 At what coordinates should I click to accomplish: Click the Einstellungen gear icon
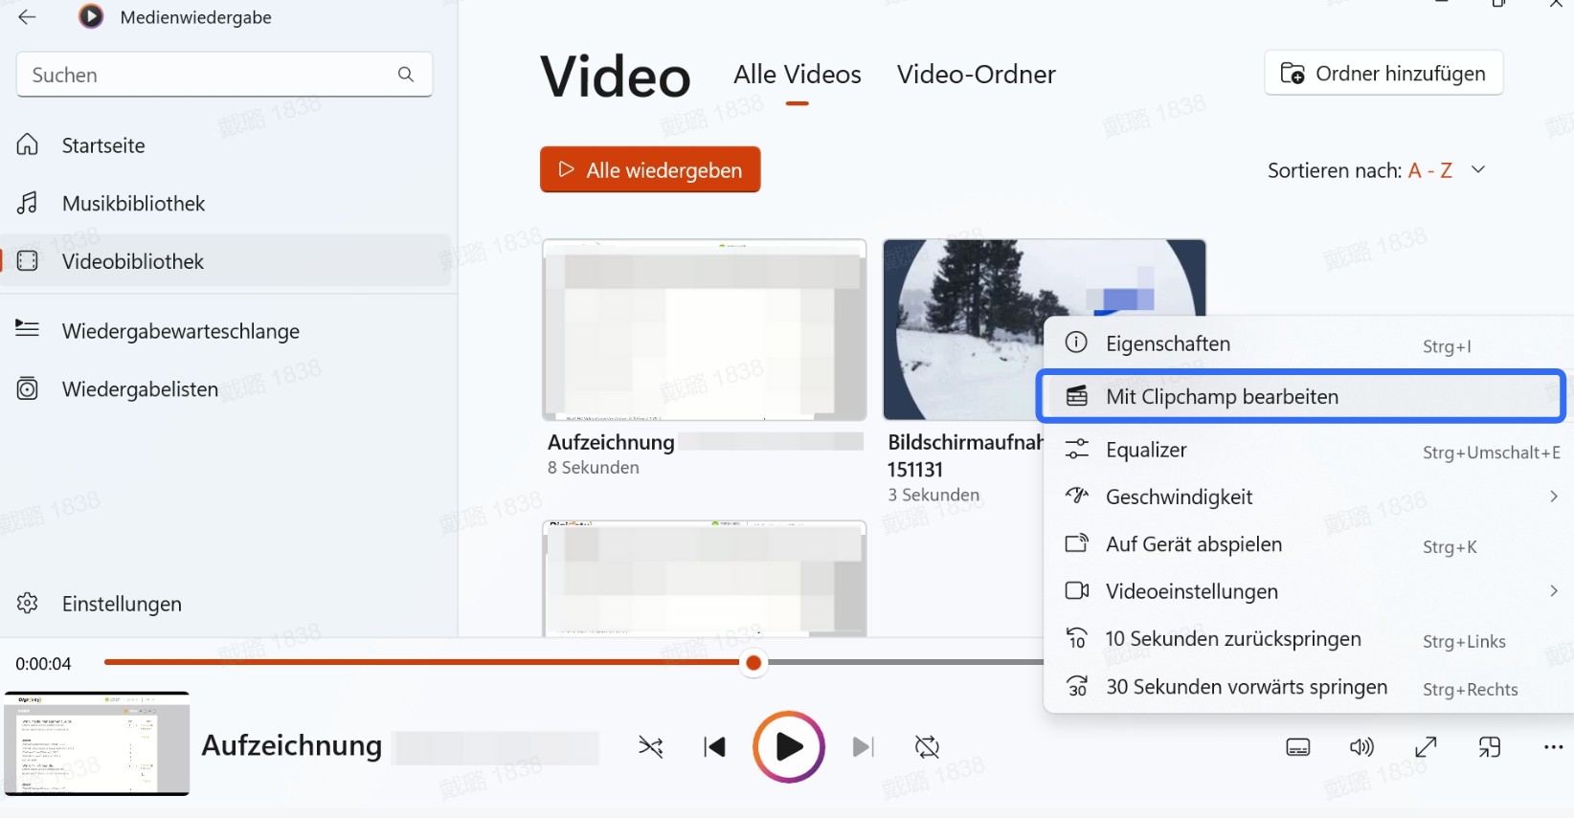pyautogui.click(x=28, y=603)
